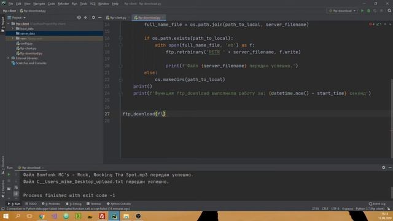
Task: Open the Problems tool window
Action: point(51,204)
